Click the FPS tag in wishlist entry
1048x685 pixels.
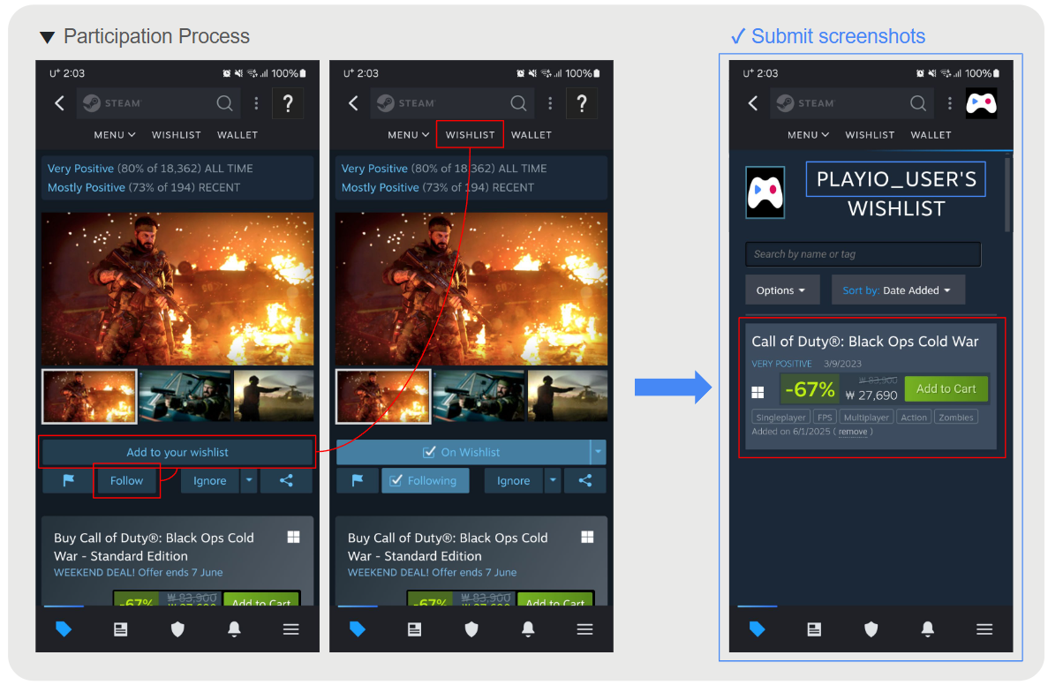click(x=825, y=417)
